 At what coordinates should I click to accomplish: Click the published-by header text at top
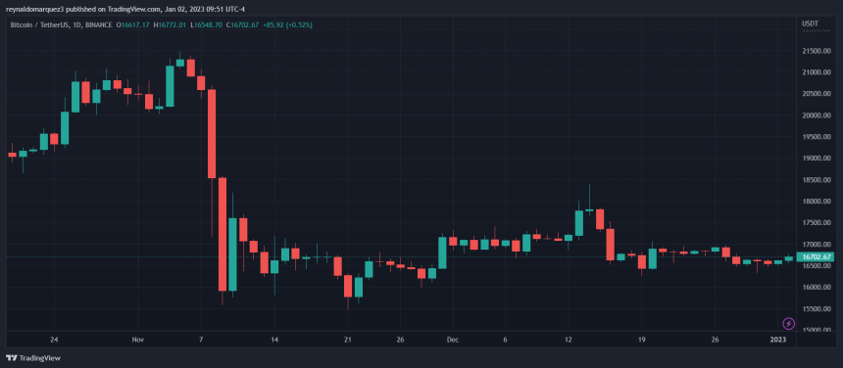[x=125, y=9]
